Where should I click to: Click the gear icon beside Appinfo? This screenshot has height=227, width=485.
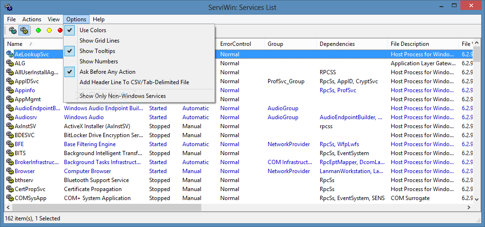tap(10, 90)
